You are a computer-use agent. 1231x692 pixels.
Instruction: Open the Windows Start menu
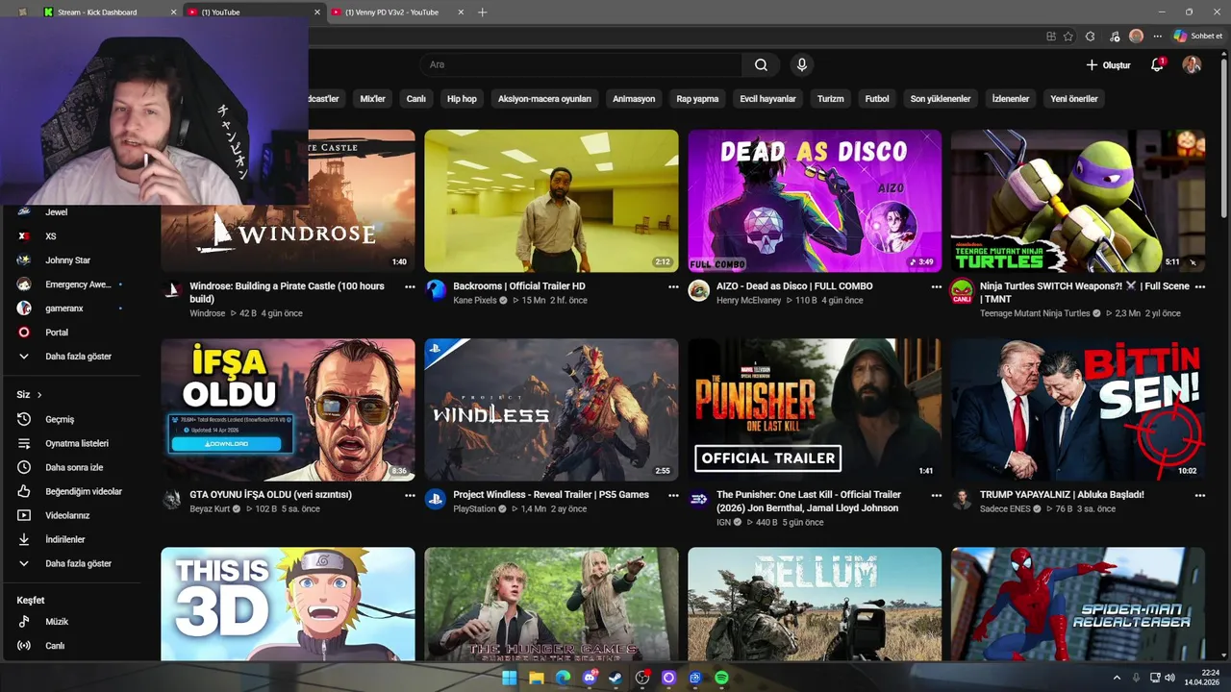pos(510,678)
